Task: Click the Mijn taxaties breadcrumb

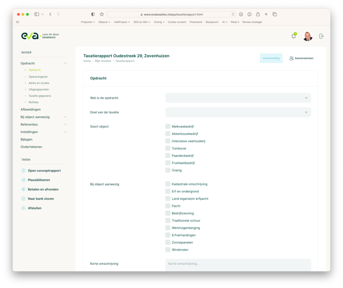Action: [x=103, y=61]
